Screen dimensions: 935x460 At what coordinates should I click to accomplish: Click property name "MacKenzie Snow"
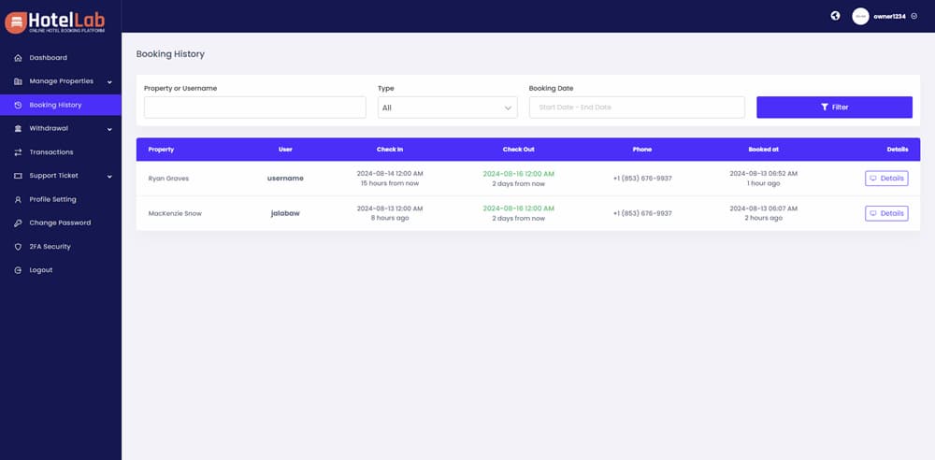[x=175, y=213]
